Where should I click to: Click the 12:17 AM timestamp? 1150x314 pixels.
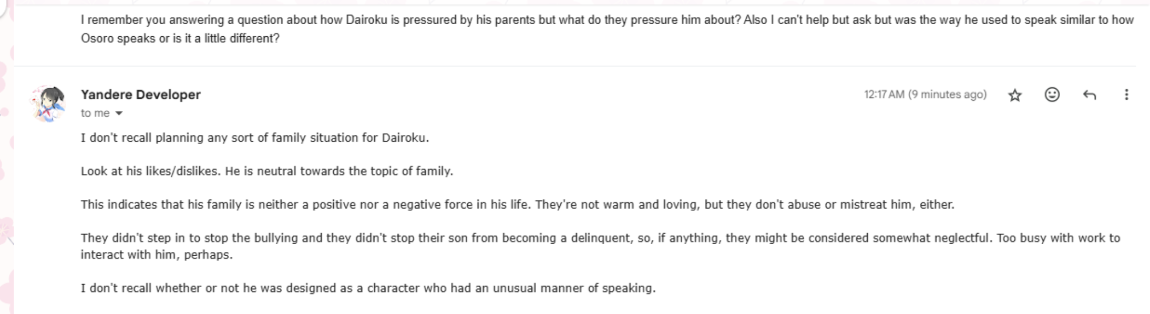point(884,95)
